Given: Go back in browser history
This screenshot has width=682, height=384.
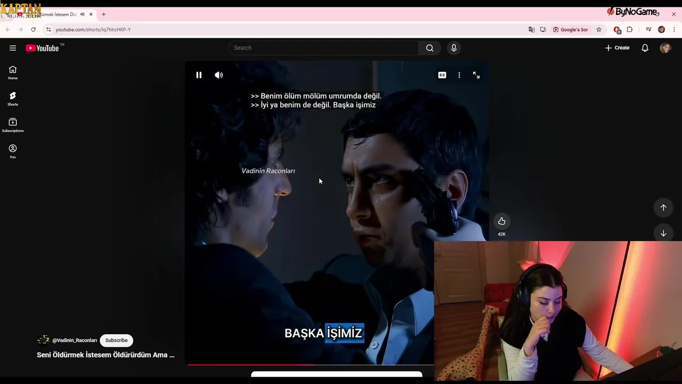Looking at the screenshot, I should (x=8, y=30).
